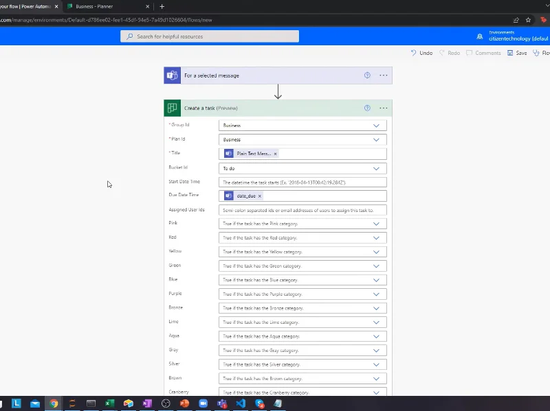Screen dimensions: 550x411
Task: Open the blue L app from the taskbar
Action: tap(16, 403)
